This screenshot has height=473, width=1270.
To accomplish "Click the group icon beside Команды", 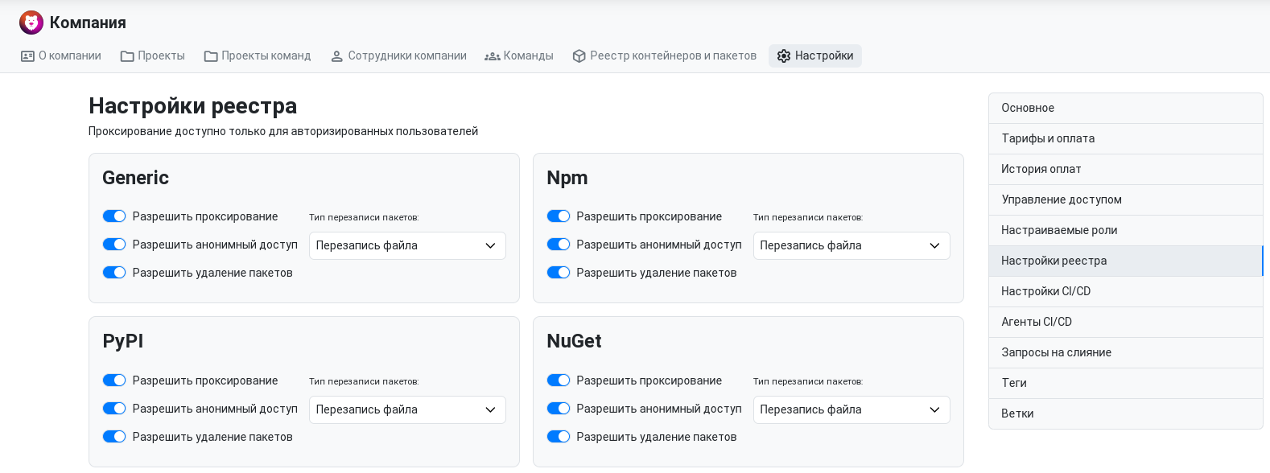I will click(493, 56).
